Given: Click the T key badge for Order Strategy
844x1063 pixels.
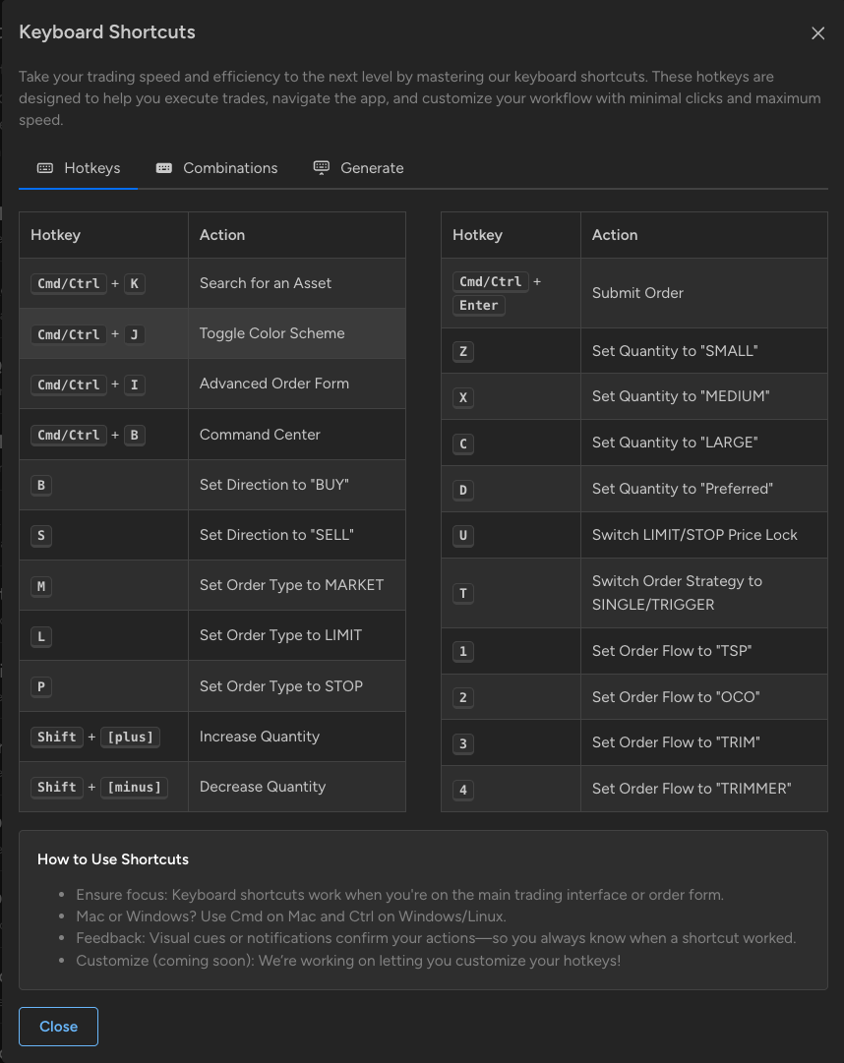Looking at the screenshot, I should [x=463, y=594].
